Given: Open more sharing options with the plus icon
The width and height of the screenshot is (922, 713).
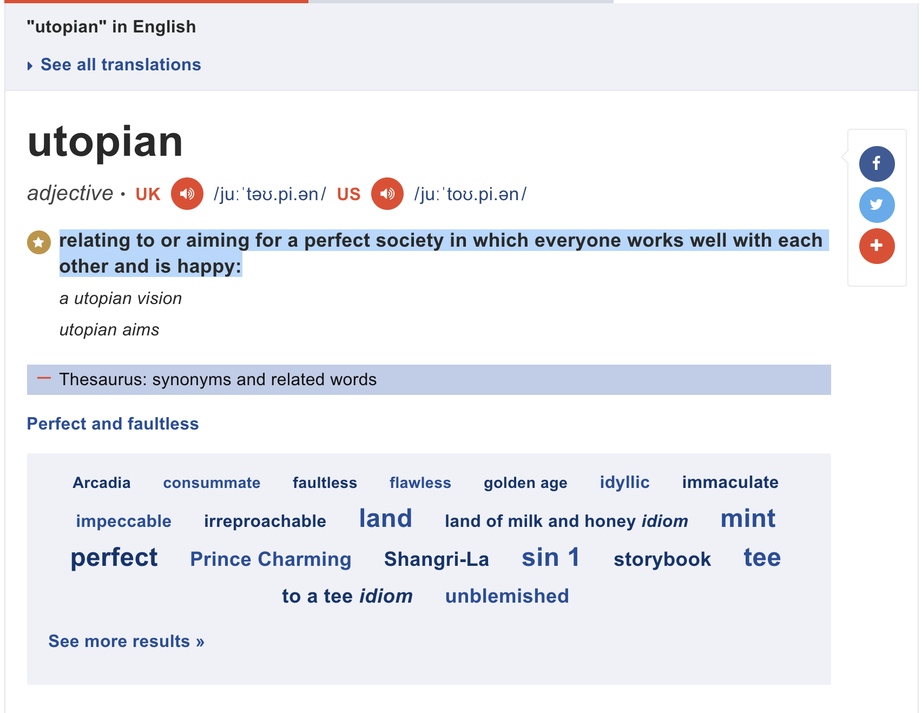Looking at the screenshot, I should (x=877, y=246).
